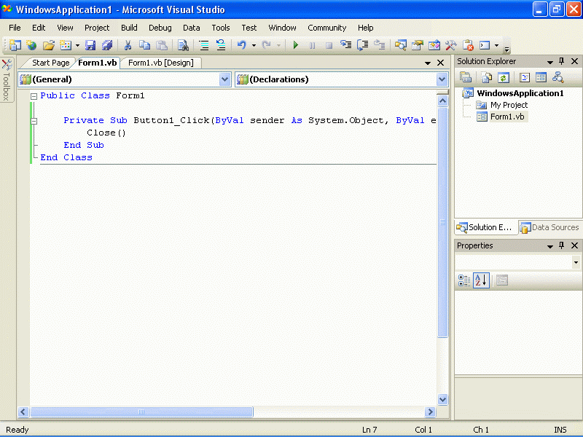Refresh the Solution Explorer tree

point(503,77)
